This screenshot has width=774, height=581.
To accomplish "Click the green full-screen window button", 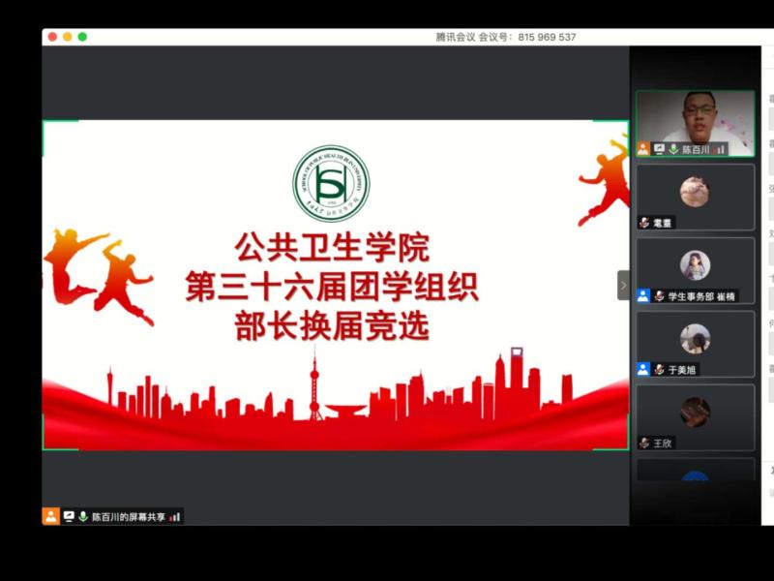I will pyautogui.click(x=82, y=37).
